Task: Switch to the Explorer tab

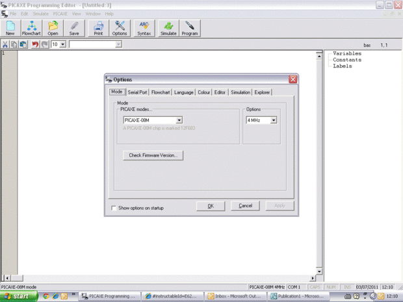Action: tap(262, 92)
